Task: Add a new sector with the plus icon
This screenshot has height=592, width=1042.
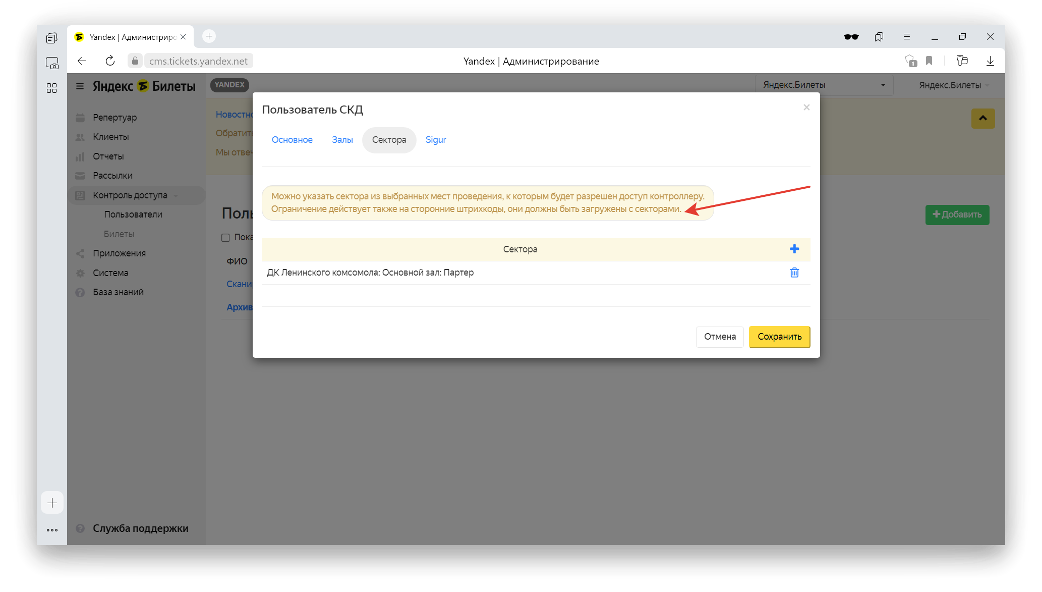Action: [x=794, y=249]
